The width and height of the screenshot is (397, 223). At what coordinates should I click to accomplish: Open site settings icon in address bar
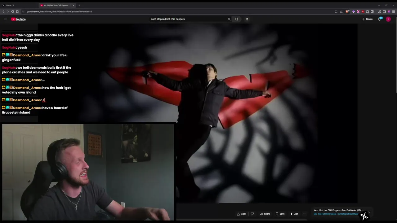(24, 11)
